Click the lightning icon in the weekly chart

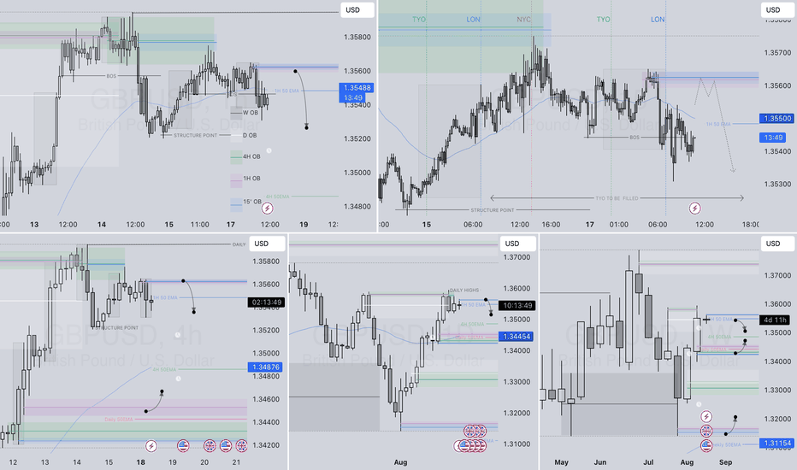point(706,417)
